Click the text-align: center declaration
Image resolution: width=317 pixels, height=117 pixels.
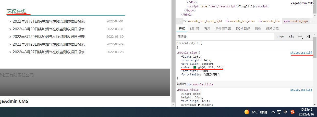point(197,64)
